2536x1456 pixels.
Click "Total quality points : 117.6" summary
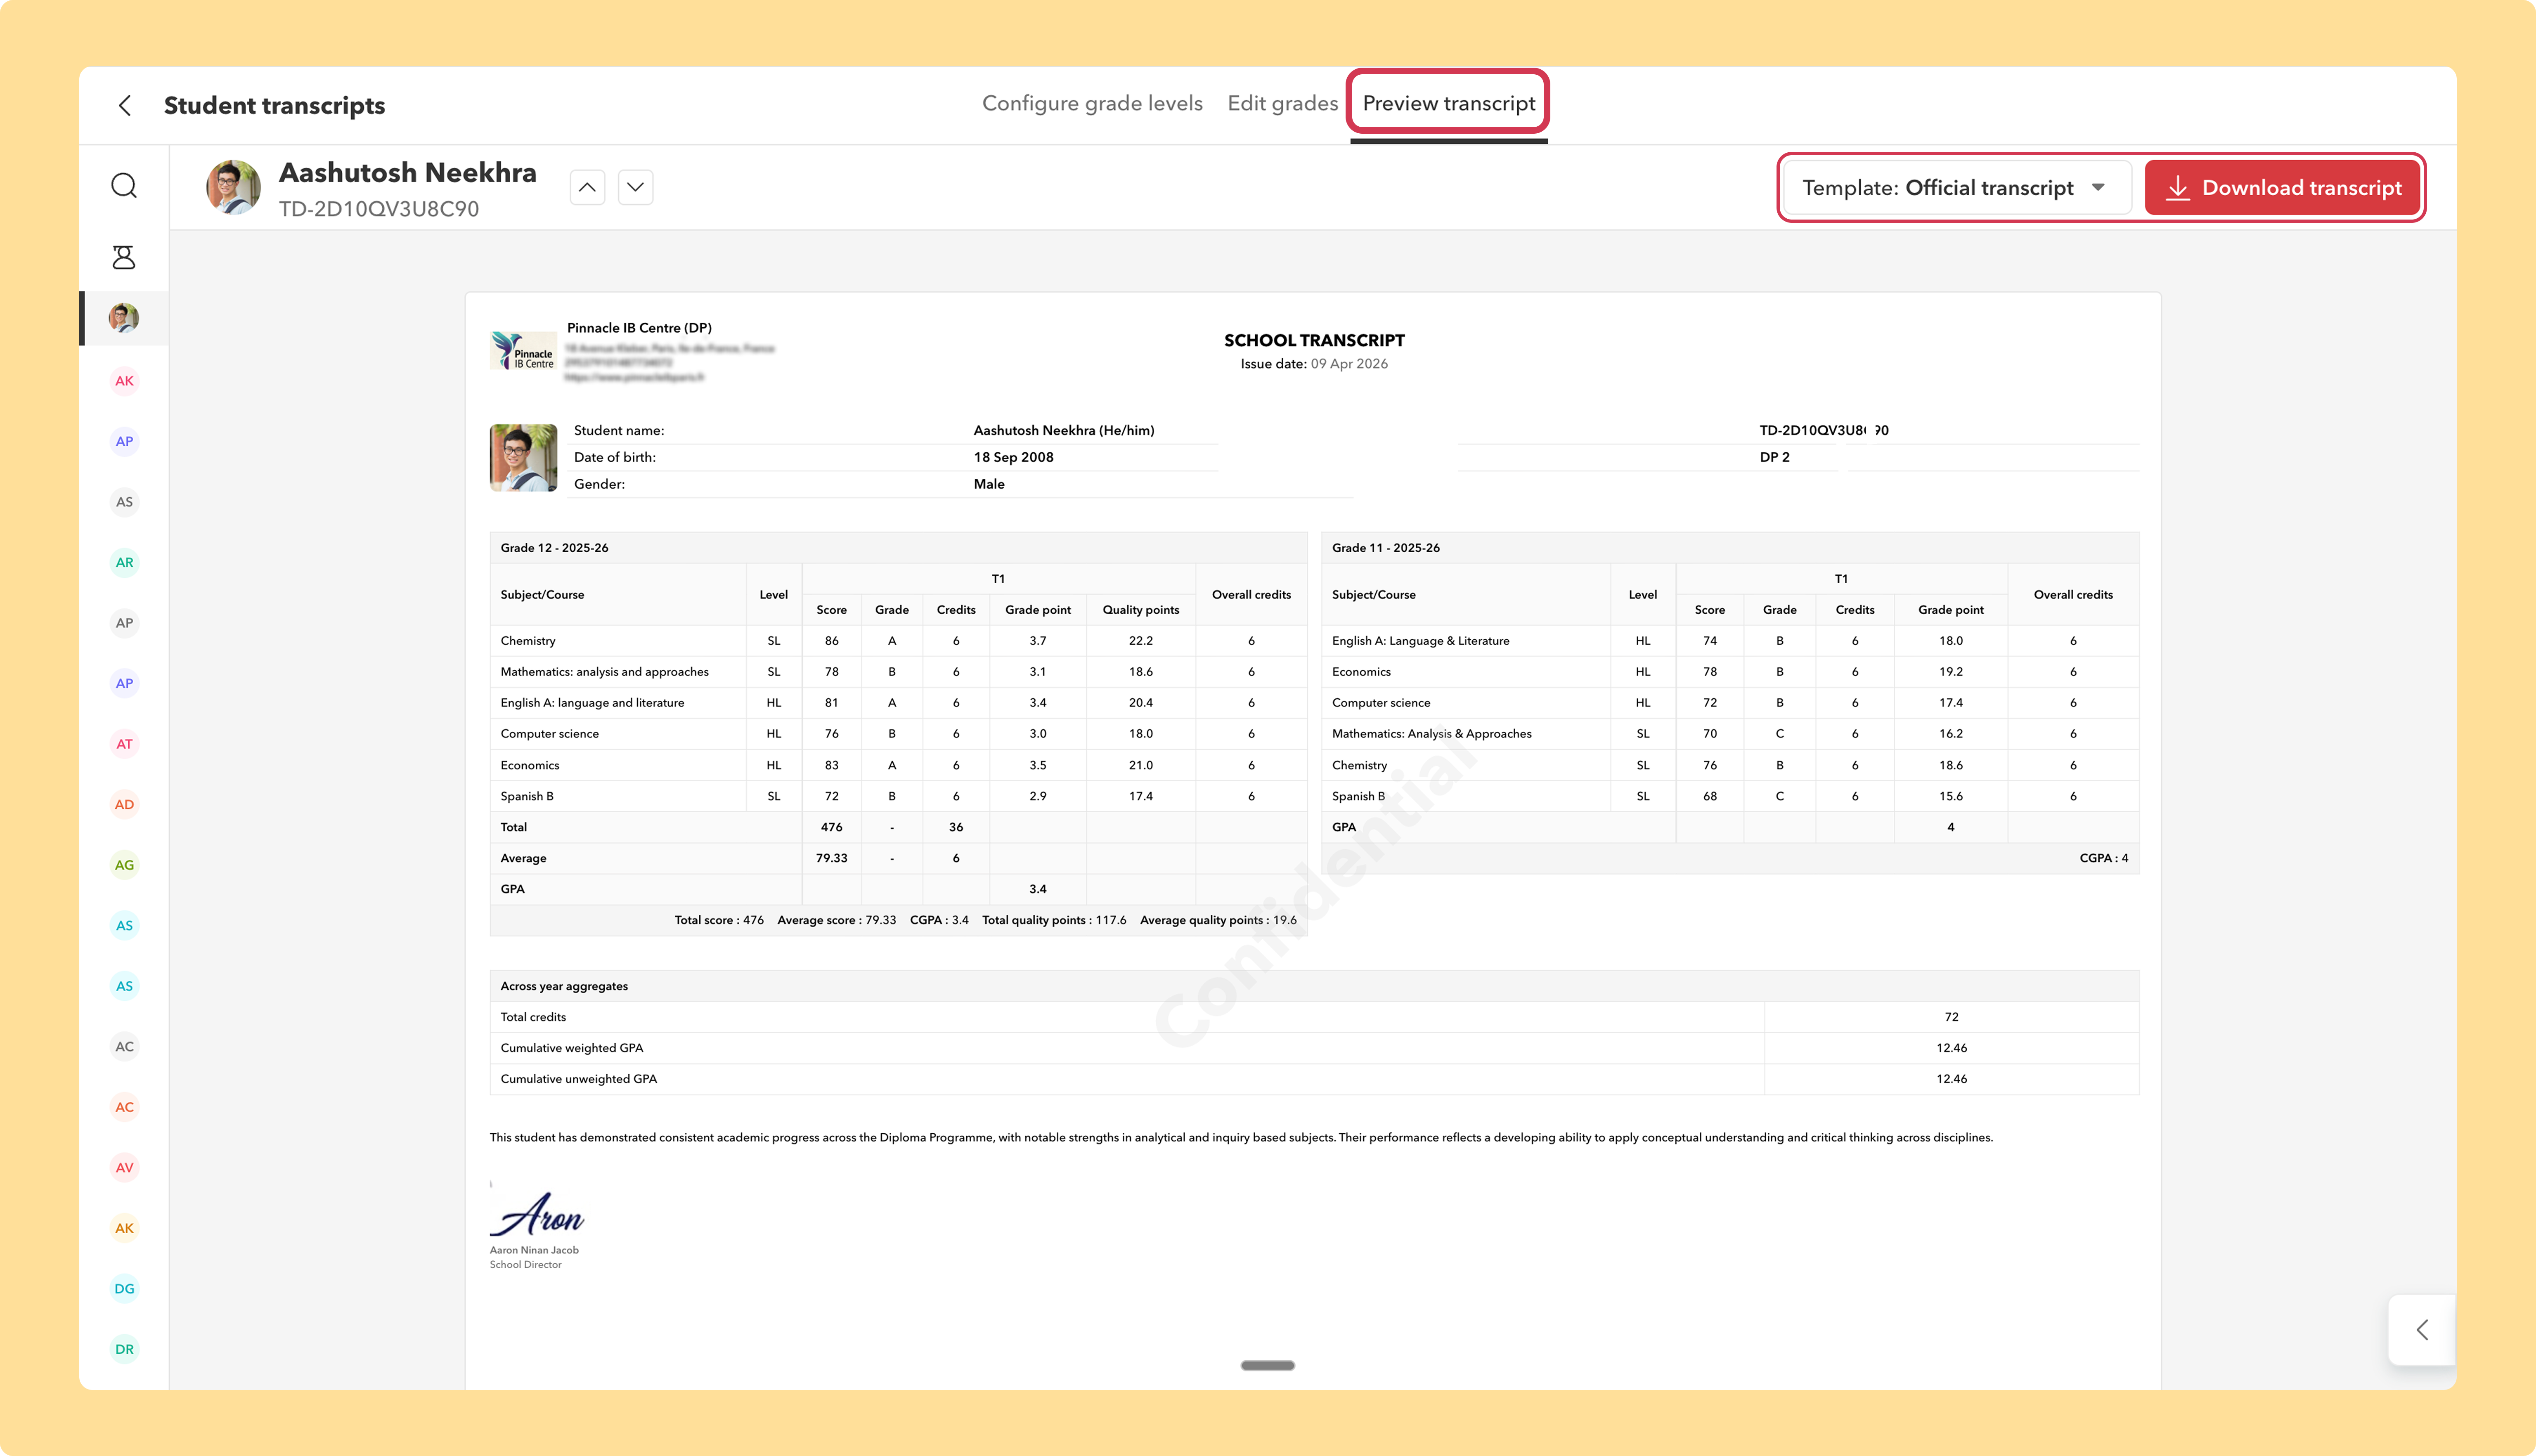(x=1054, y=920)
